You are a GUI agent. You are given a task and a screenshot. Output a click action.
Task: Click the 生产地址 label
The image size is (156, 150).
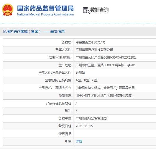coord(65,65)
